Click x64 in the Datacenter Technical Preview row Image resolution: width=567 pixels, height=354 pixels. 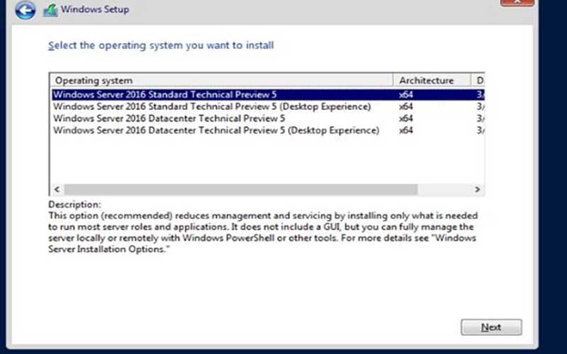coord(406,118)
